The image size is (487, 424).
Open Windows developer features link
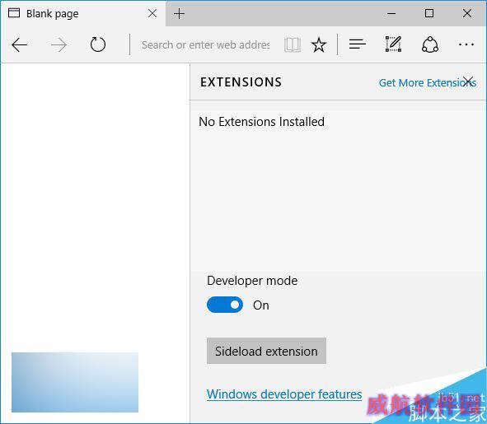(284, 394)
